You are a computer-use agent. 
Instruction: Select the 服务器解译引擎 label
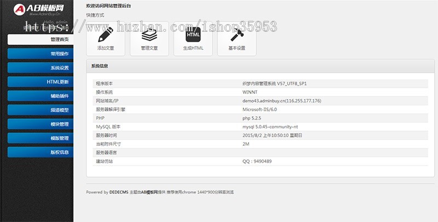pos(111,110)
